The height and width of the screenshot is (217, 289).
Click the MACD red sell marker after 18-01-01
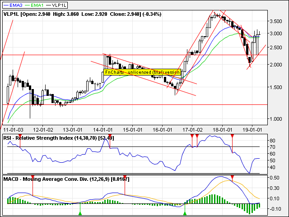[232, 177]
